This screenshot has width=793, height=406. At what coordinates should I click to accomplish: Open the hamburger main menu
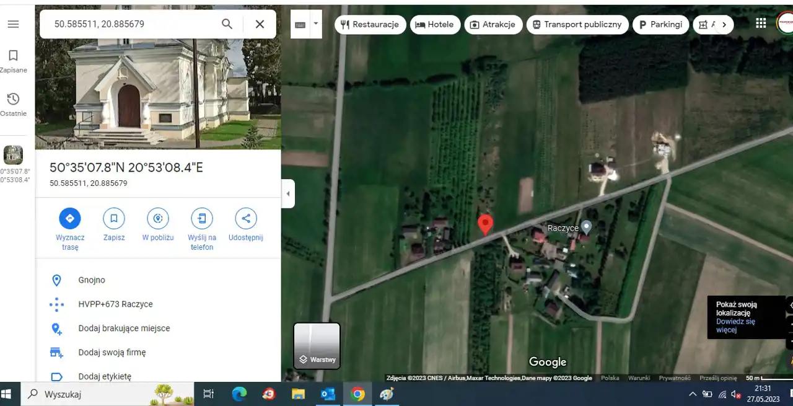tap(13, 24)
